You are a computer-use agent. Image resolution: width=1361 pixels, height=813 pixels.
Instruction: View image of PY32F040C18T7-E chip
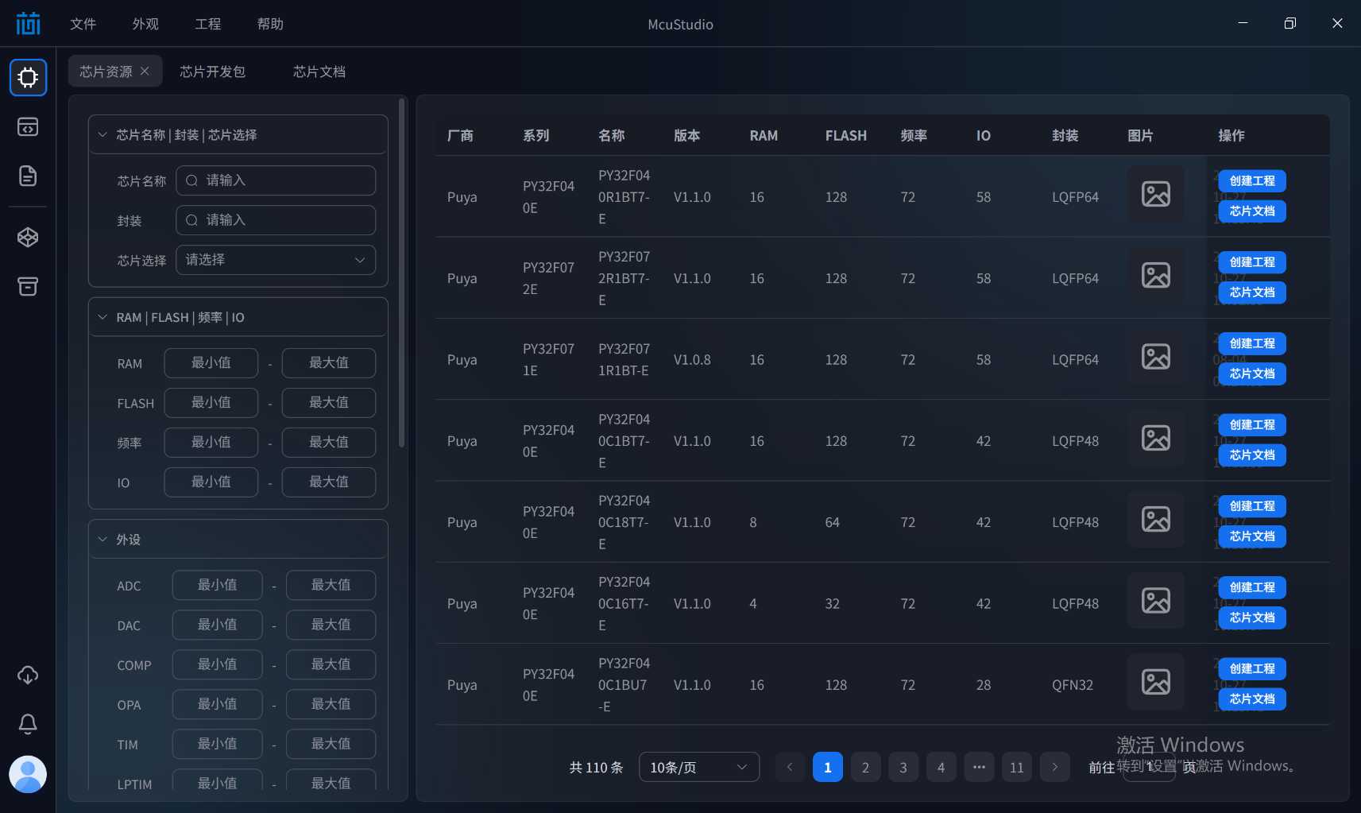(x=1155, y=519)
